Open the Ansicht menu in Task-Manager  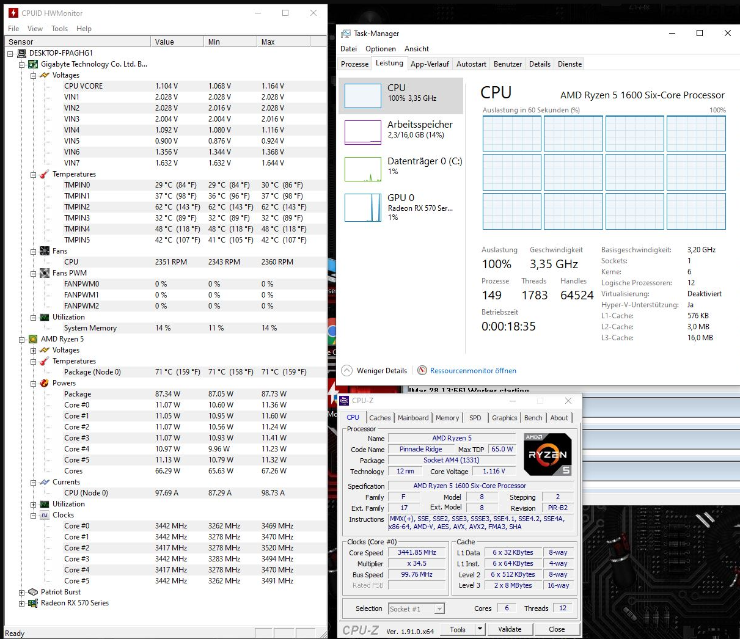[x=417, y=49]
